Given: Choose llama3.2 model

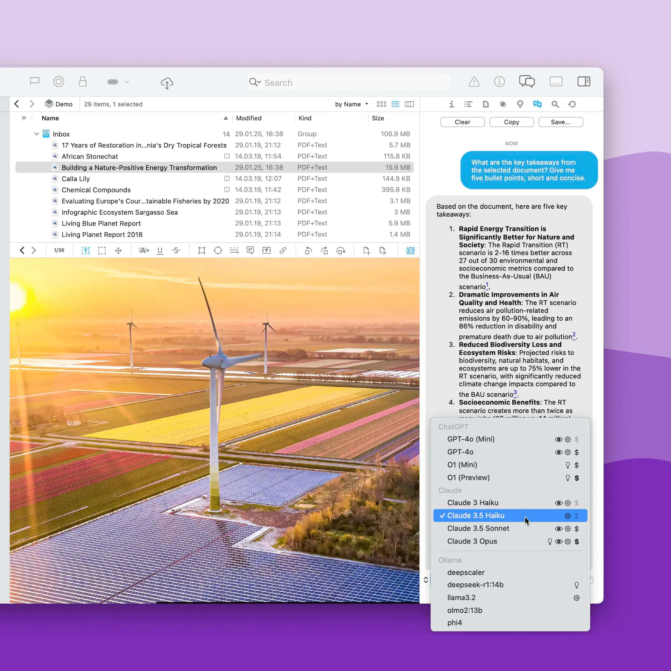Looking at the screenshot, I should tap(510, 598).
